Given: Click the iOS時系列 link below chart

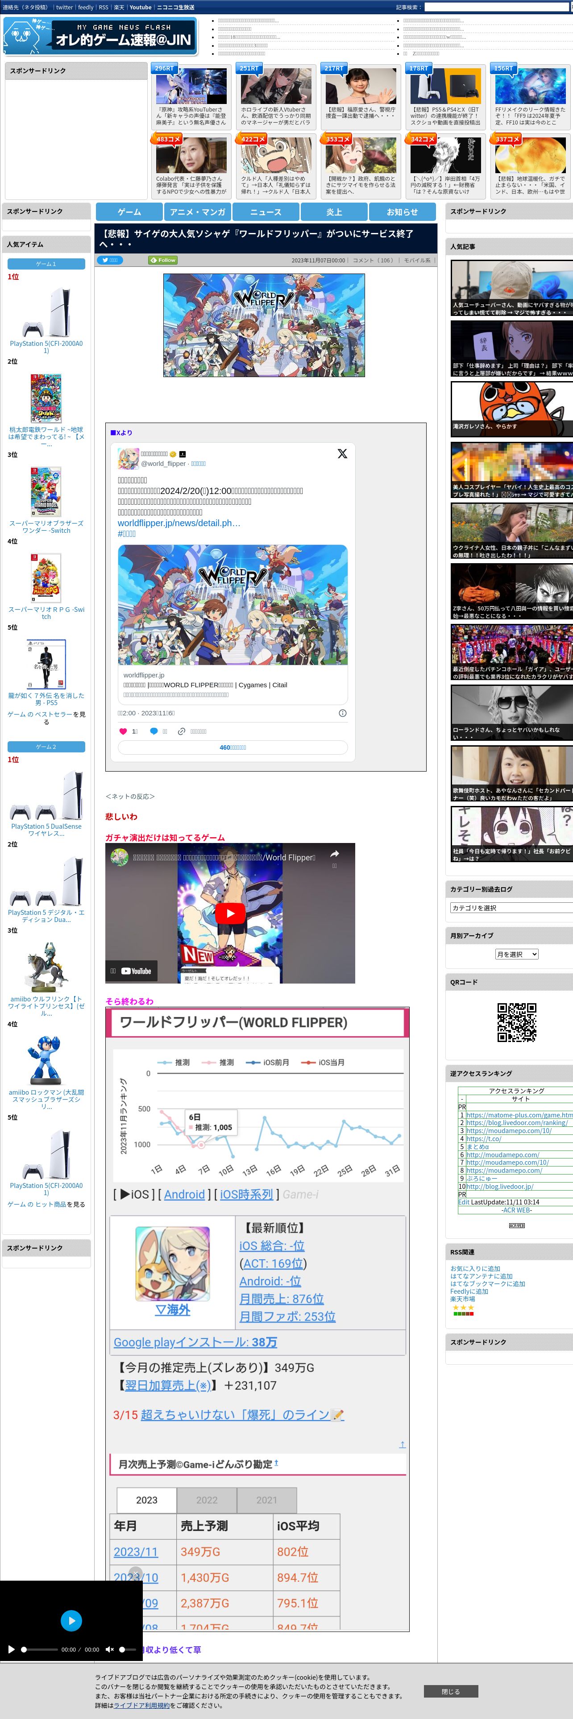Looking at the screenshot, I should [246, 1195].
